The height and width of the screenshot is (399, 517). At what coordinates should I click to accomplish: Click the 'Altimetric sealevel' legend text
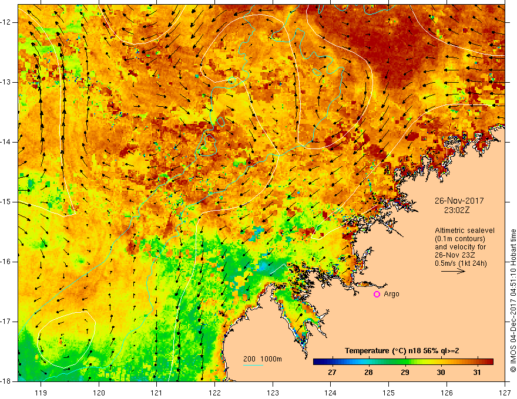464,231
